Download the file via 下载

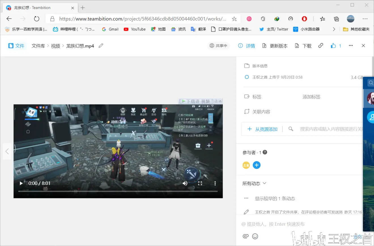tap(303, 46)
